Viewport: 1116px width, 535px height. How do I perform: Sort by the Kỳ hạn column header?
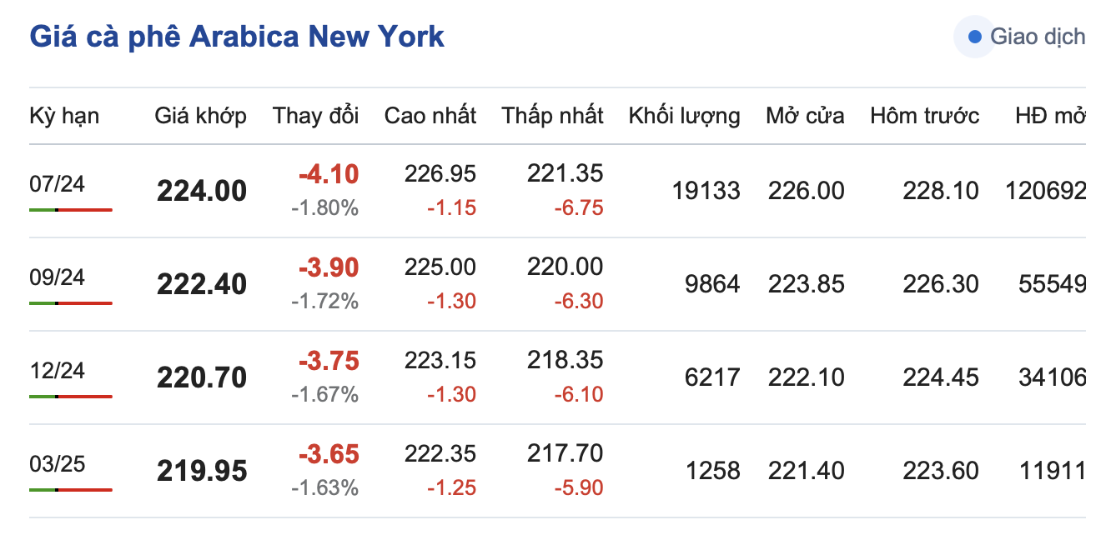[x=64, y=116]
